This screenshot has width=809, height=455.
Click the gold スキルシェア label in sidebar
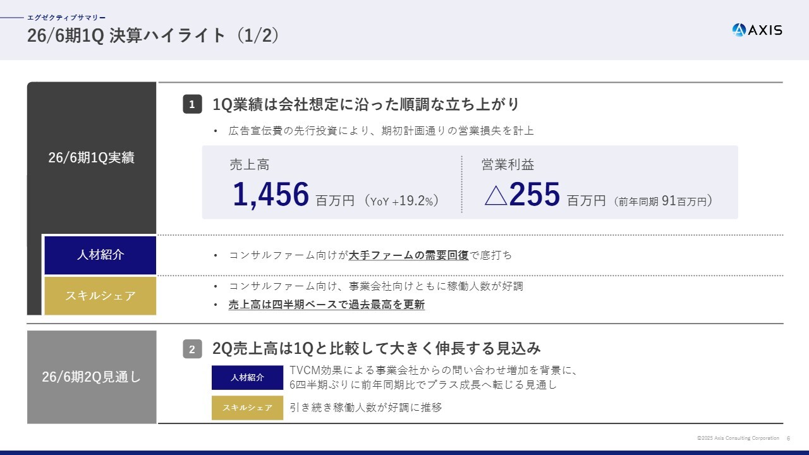100,296
